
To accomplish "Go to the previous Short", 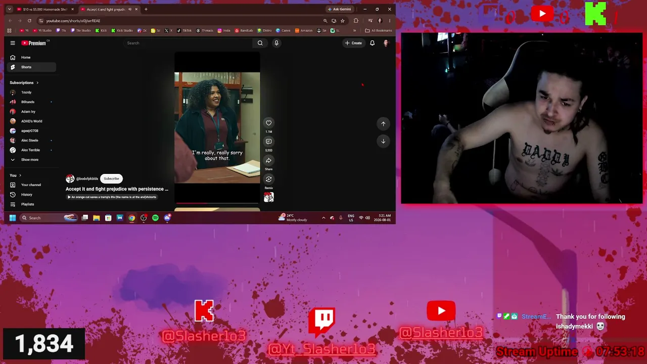I will (x=383, y=123).
